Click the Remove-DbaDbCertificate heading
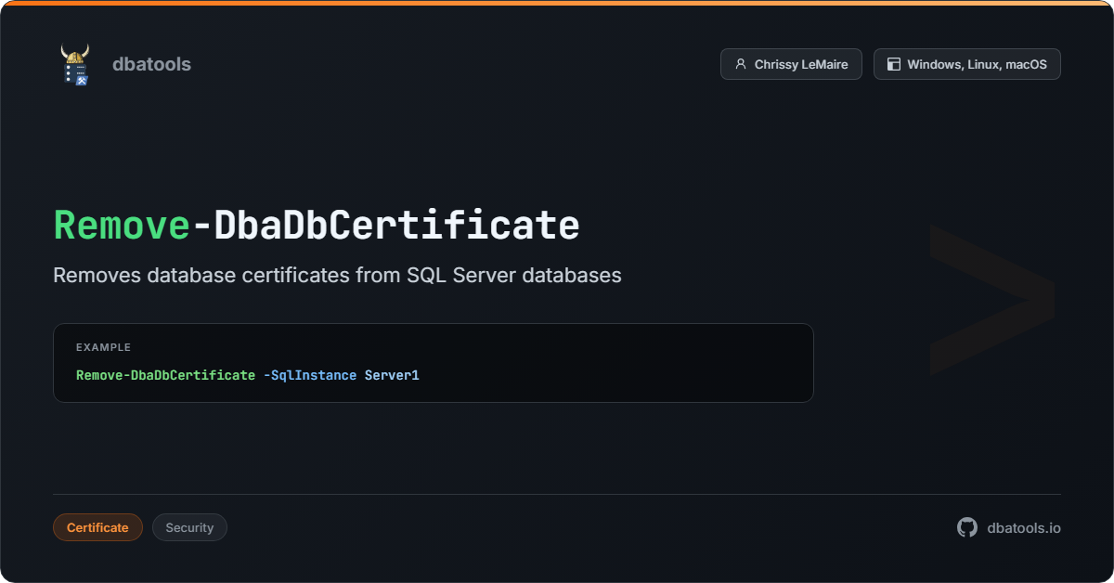Viewport: 1114px width, 583px height. 317,226
